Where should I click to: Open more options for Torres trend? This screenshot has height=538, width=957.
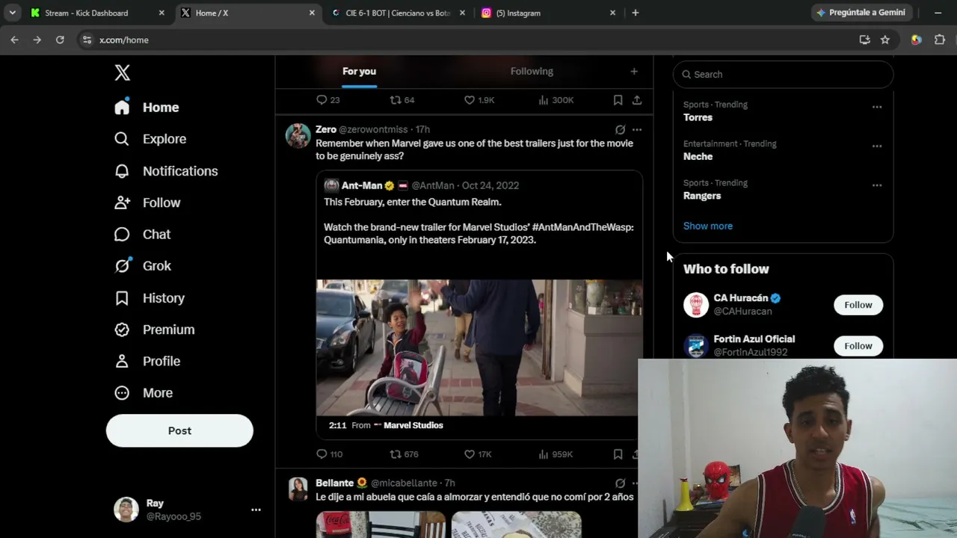coord(877,107)
